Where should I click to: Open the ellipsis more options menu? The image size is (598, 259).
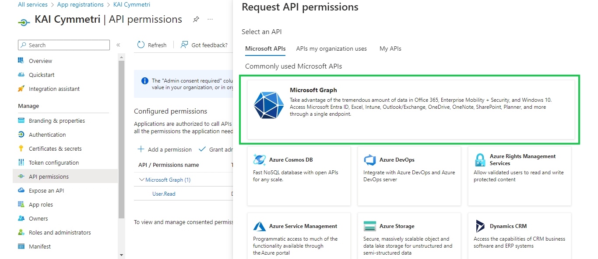[210, 20]
